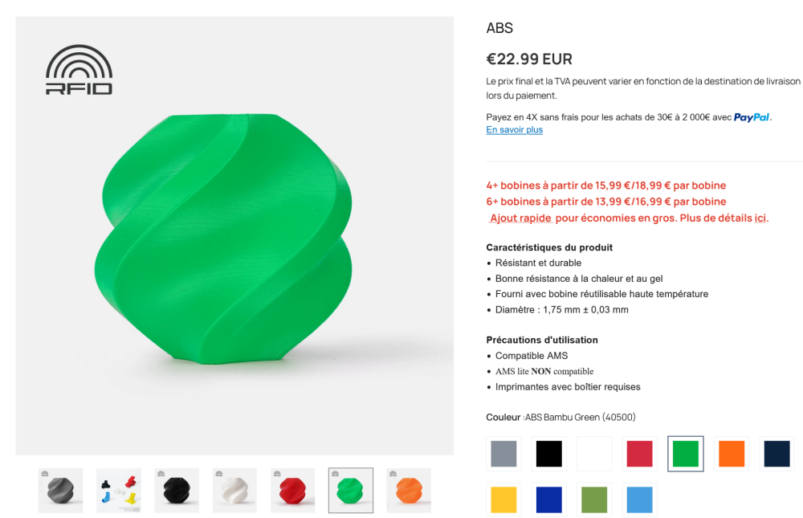Click the RFID logo icon on the image
This screenshot has width=803, height=518.
point(79,70)
